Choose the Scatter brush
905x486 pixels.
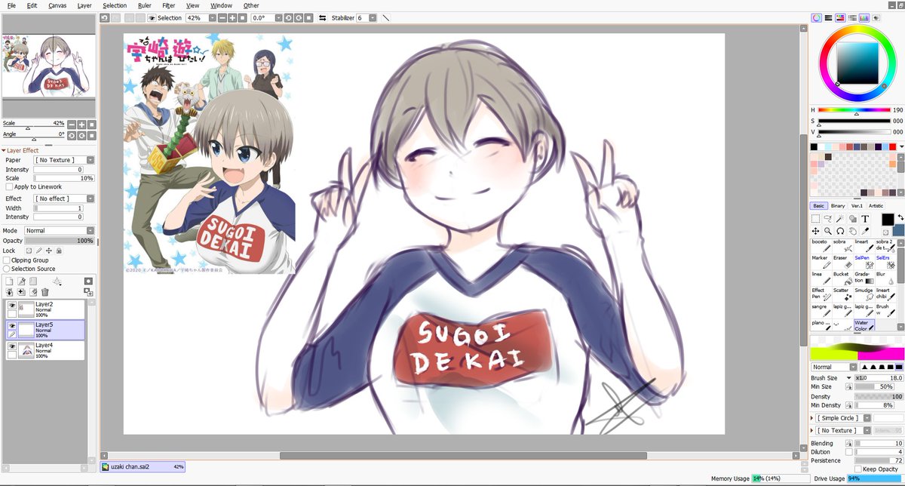(x=842, y=295)
